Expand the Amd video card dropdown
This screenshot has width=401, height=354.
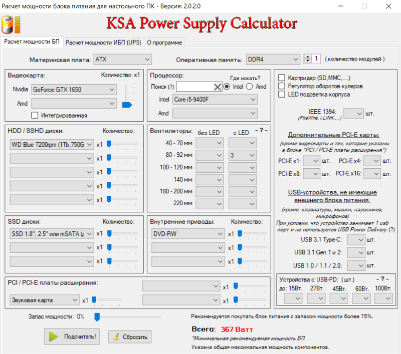pyautogui.click(x=74, y=104)
